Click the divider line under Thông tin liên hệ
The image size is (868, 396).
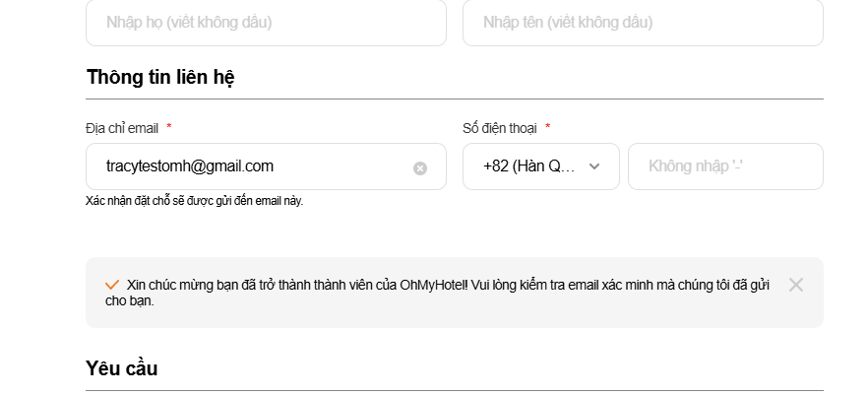pyautogui.click(x=455, y=99)
